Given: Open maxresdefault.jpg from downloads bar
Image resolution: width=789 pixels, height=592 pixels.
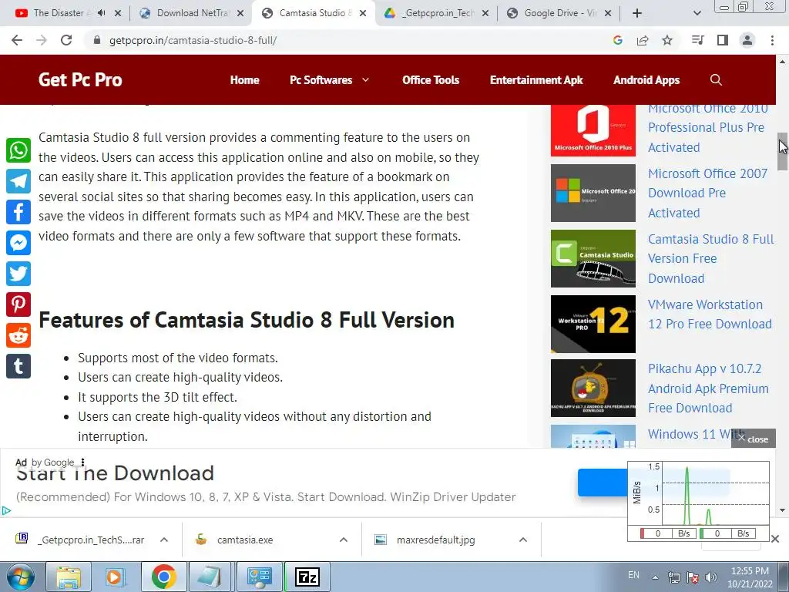Looking at the screenshot, I should click(x=436, y=540).
